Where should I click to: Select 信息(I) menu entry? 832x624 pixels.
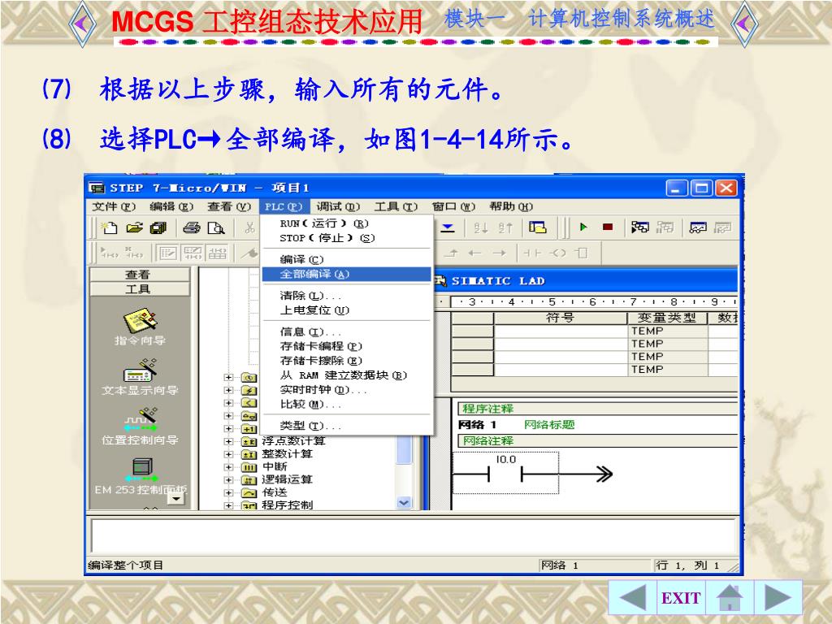pyautogui.click(x=347, y=331)
